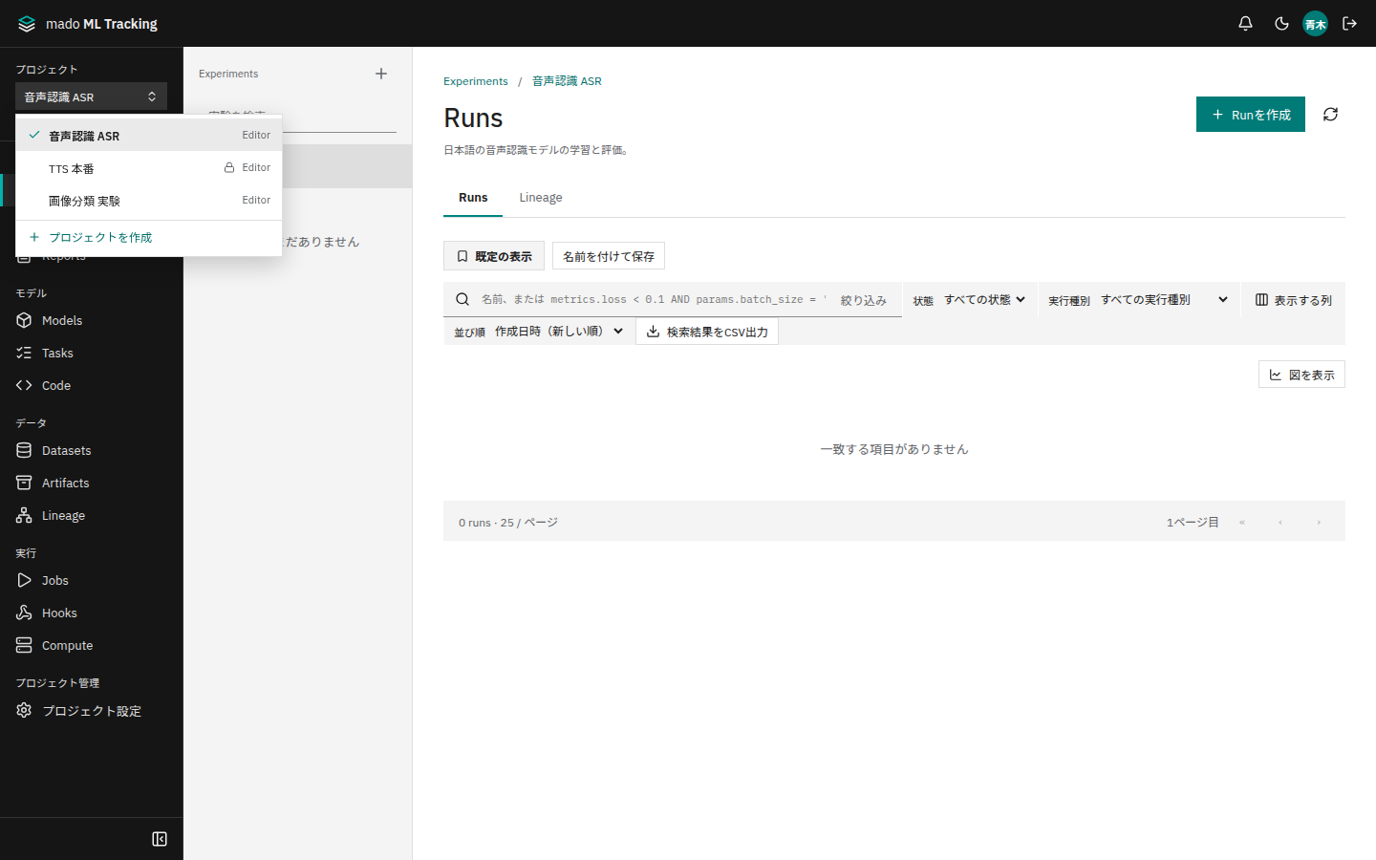Screen dimensions: 1376x860
Task: Click the 図を表示 chart button
Action: pyautogui.click(x=1301, y=375)
